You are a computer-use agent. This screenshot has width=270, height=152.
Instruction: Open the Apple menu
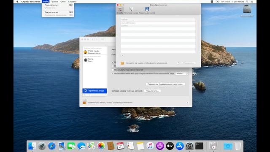tap(17, 2)
